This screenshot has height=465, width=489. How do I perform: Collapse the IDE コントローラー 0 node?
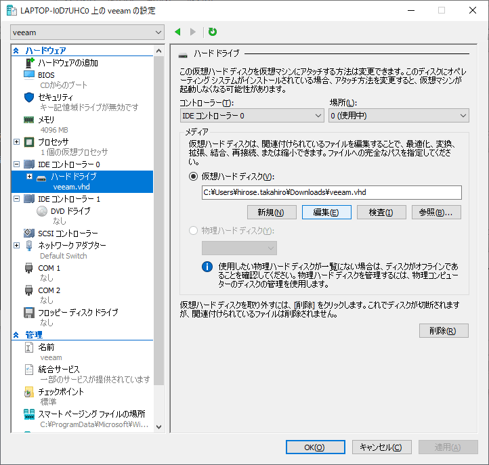[x=16, y=164]
